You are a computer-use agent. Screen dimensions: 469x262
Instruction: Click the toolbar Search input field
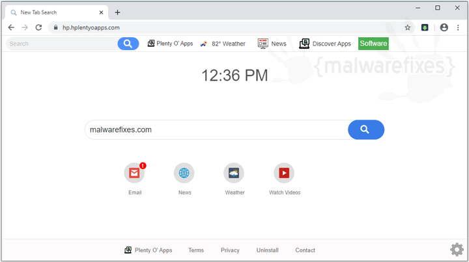click(x=62, y=44)
